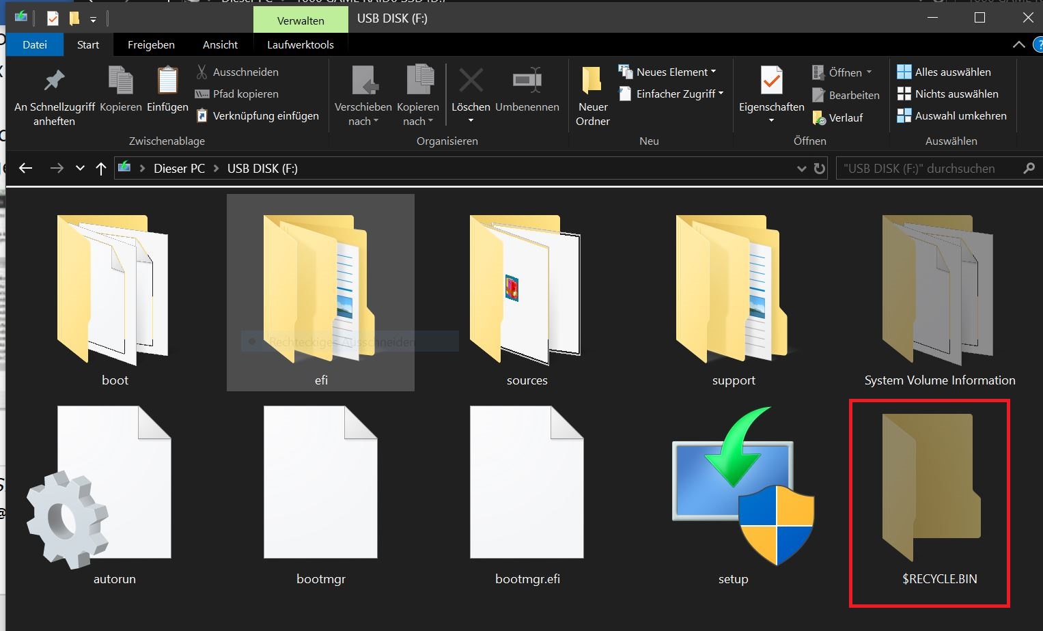Image resolution: width=1043 pixels, height=631 pixels.
Task: Open the Freigeben ribbon tab
Action: 151,44
